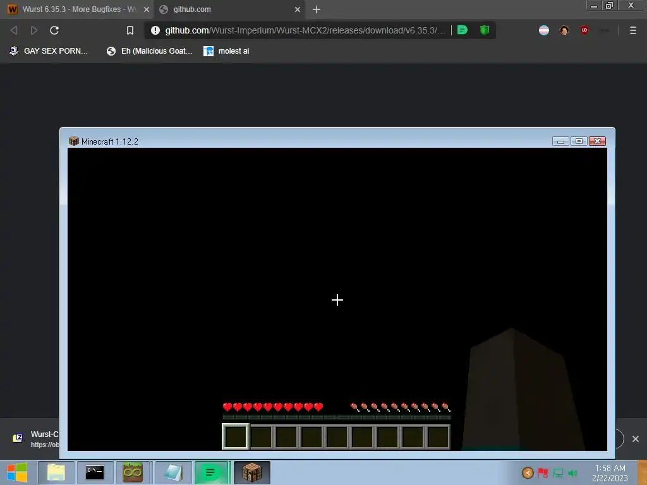647x485 pixels.
Task: Go forward in browser history
Action: (34, 30)
